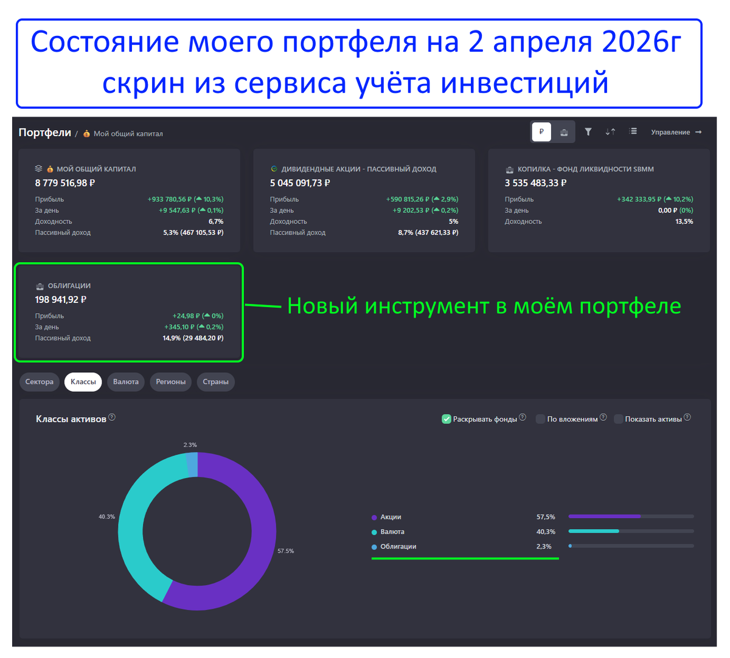Screen dimensions: 730x658
Task: Click the small blue Облигации donut segment
Action: point(192,465)
